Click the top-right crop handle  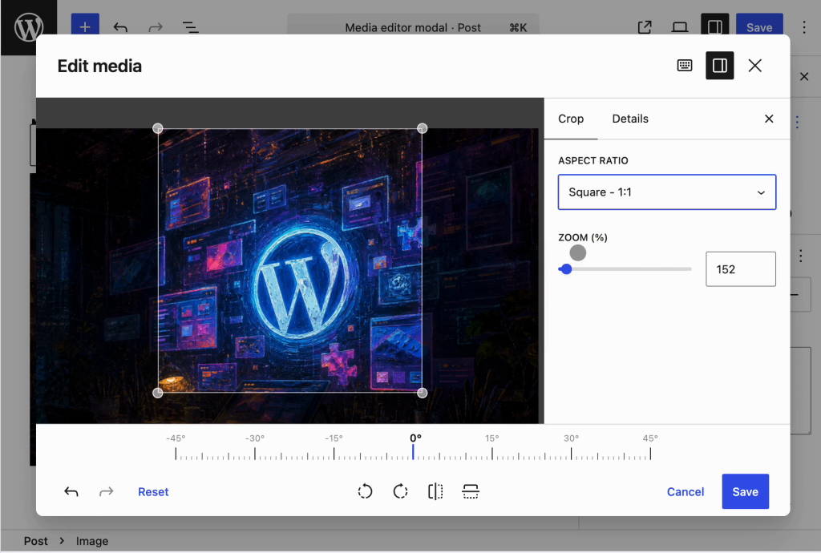tap(422, 128)
